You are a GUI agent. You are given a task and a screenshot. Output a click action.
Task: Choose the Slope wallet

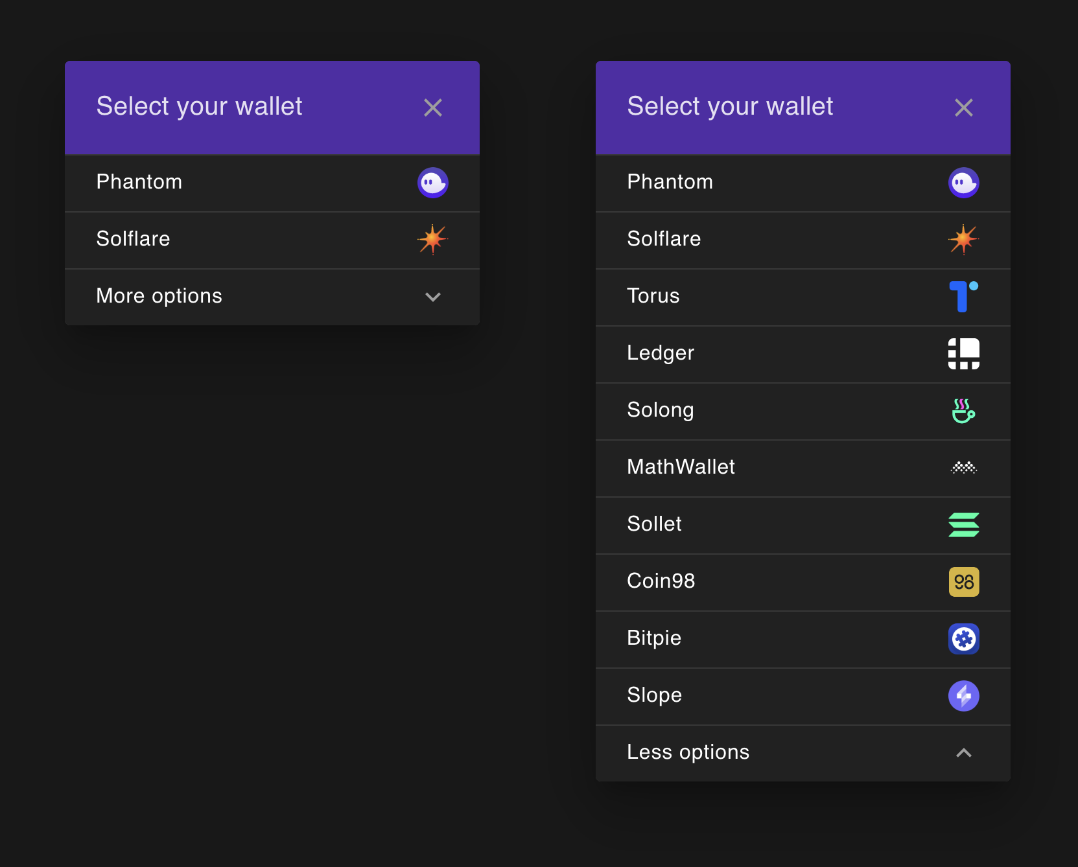pos(803,697)
